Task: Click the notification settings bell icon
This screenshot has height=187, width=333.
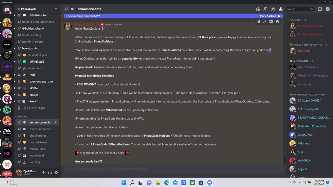Action: 266,9
